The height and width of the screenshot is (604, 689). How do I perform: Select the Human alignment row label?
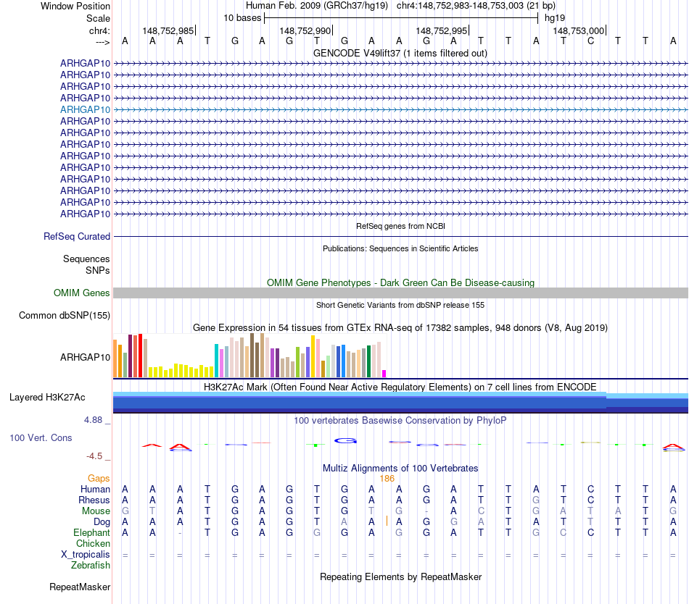tap(95, 489)
